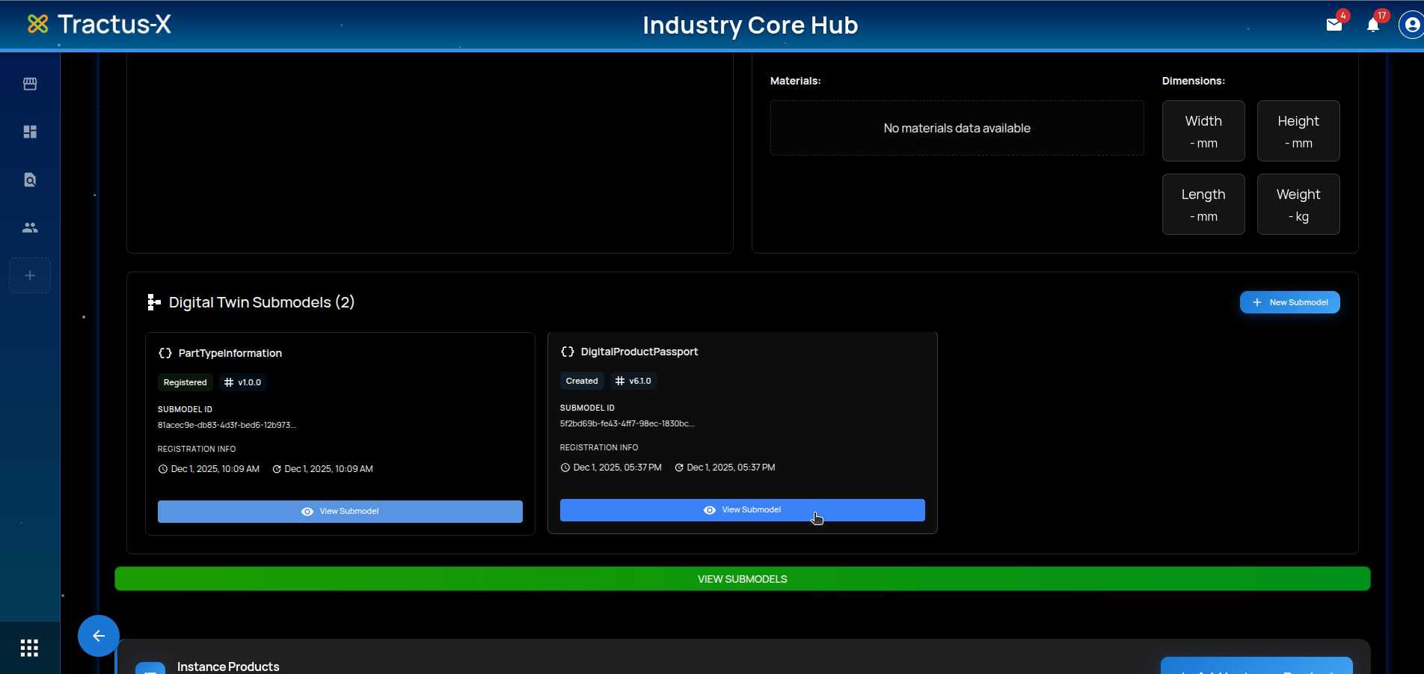
Task: Open the Instance Products section header
Action: pos(227,666)
